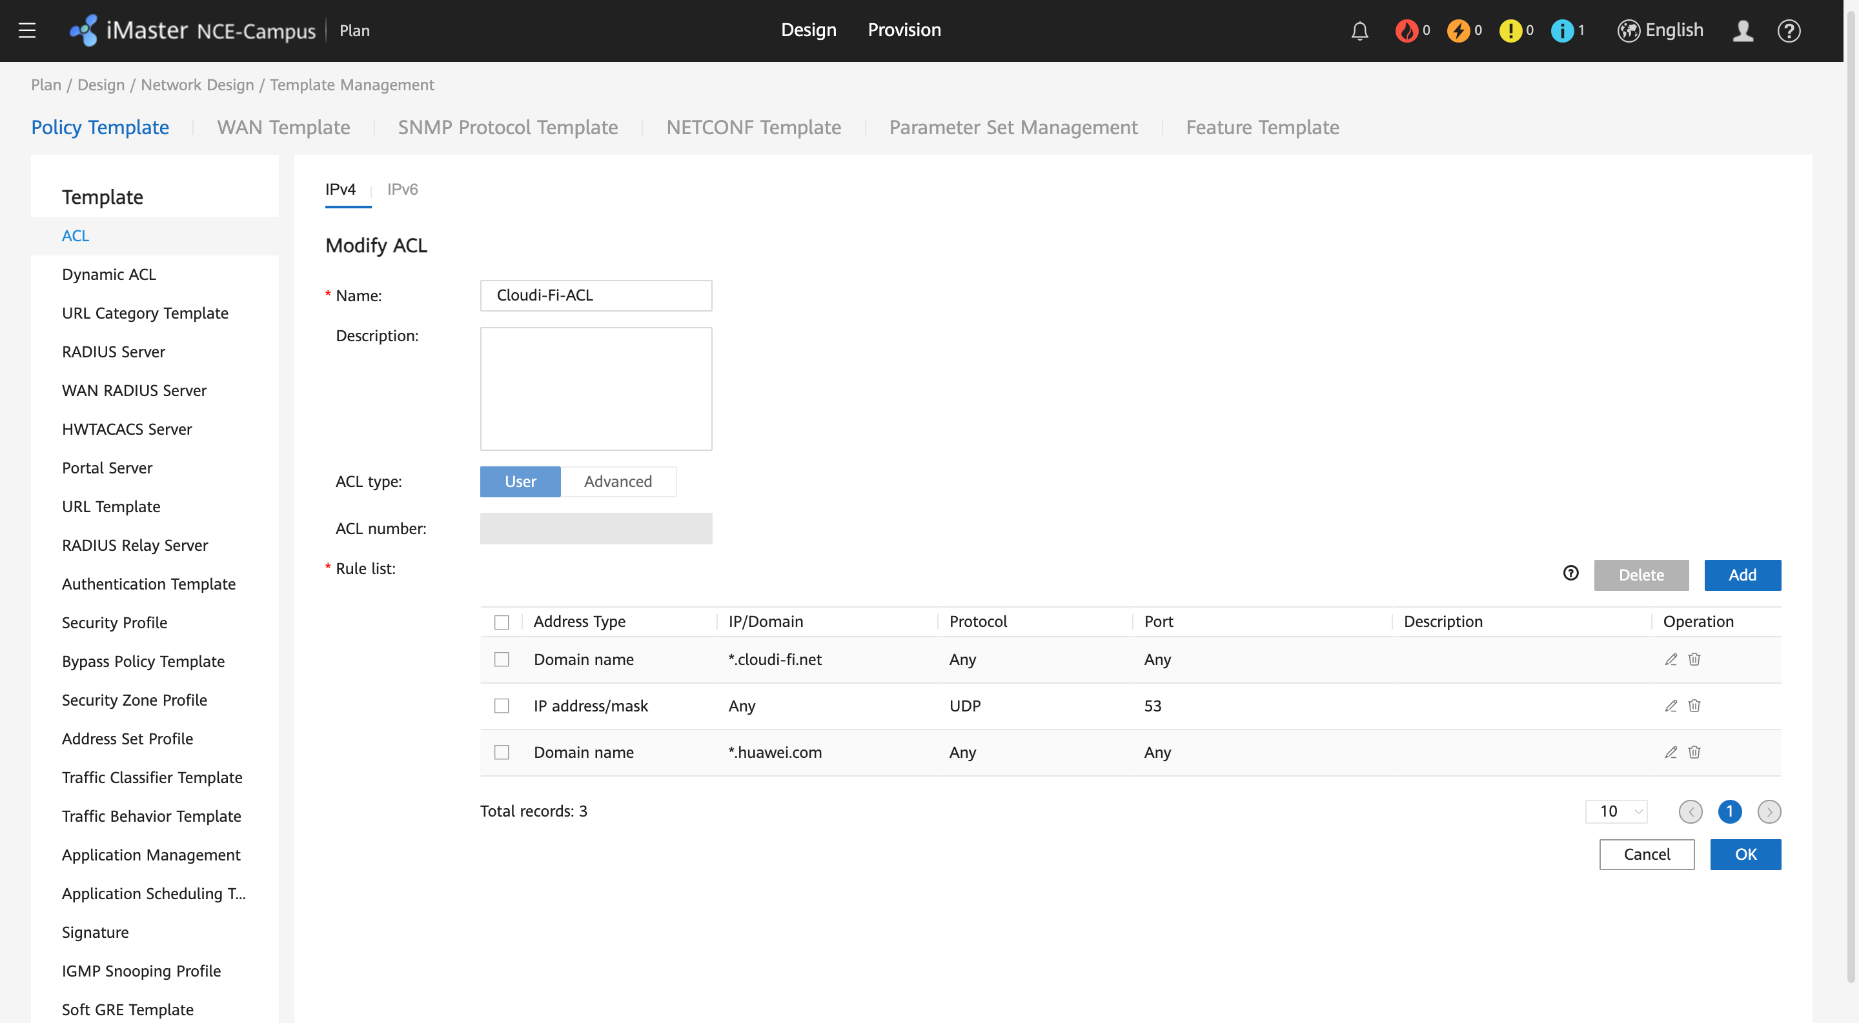Switch to the IPv6 tab
1859x1023 pixels.
coord(402,189)
